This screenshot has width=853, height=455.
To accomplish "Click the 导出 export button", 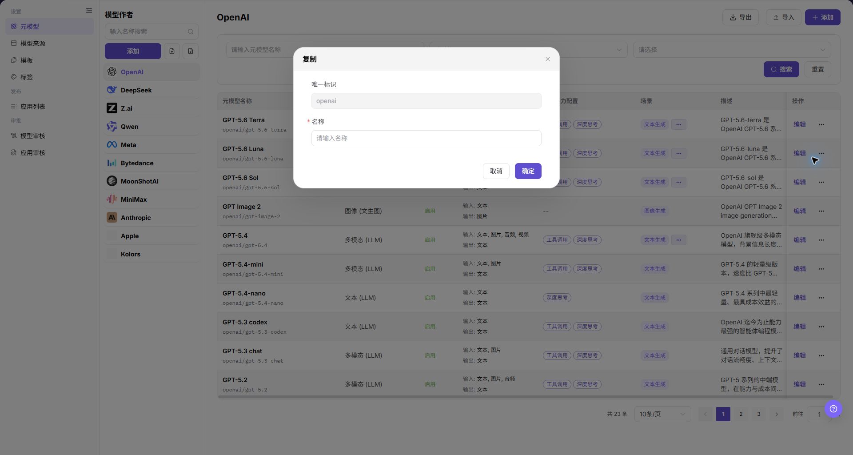I will 741,17.
